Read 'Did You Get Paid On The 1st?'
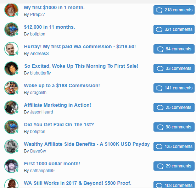Image resolution: width=196 pixels, height=188 pixels. 59,125
